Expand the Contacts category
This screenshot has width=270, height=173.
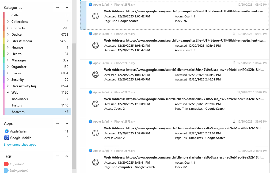click(x=8, y=28)
